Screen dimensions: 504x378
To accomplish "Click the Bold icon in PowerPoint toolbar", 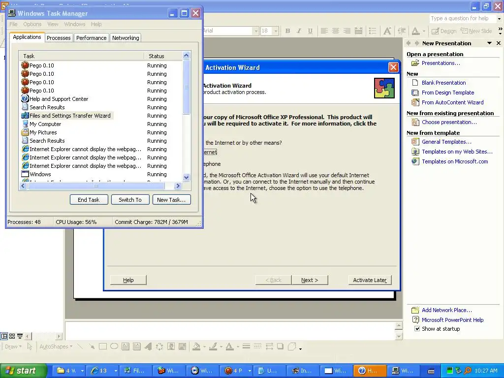I will [x=287, y=31].
